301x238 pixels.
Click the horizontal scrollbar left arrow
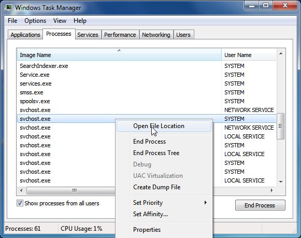pos(21,190)
